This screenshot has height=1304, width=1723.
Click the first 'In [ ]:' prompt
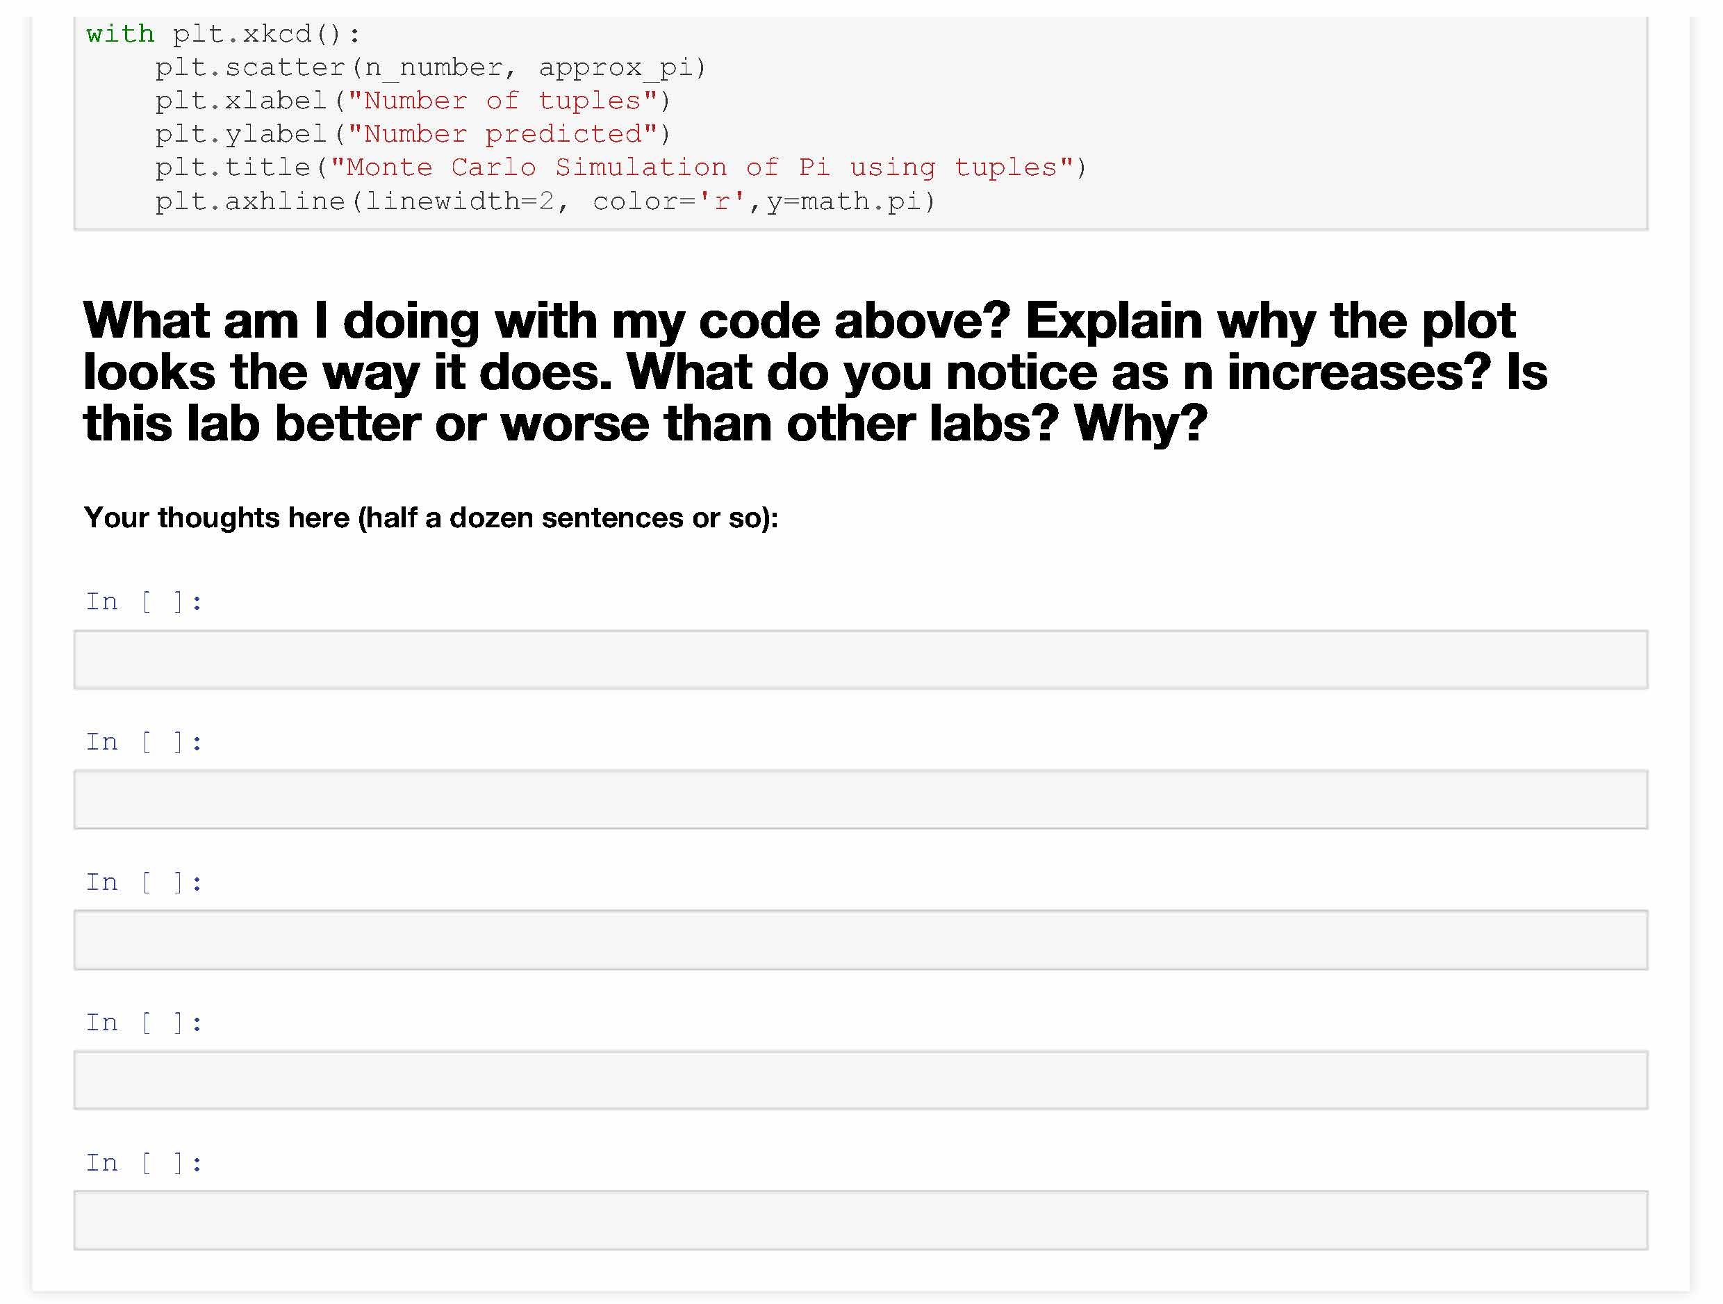coord(144,602)
